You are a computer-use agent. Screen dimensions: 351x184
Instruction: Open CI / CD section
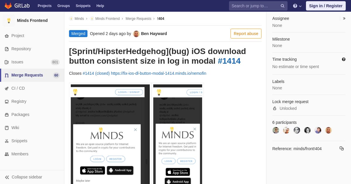[18, 88]
